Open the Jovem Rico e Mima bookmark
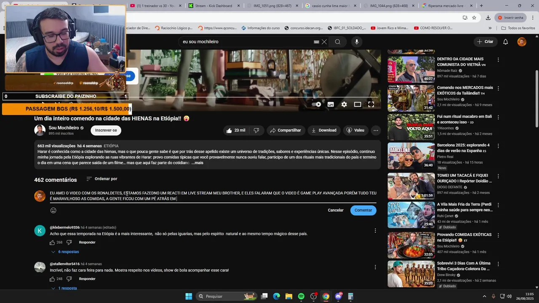 pyautogui.click(x=390, y=28)
